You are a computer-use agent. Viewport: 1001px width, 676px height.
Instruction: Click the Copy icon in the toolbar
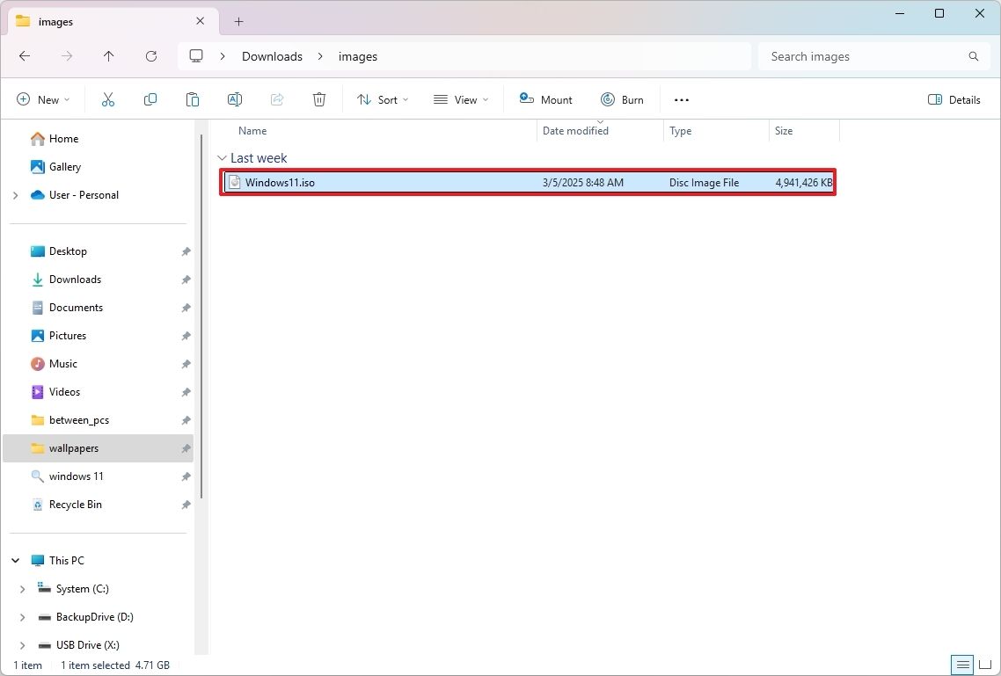(150, 98)
